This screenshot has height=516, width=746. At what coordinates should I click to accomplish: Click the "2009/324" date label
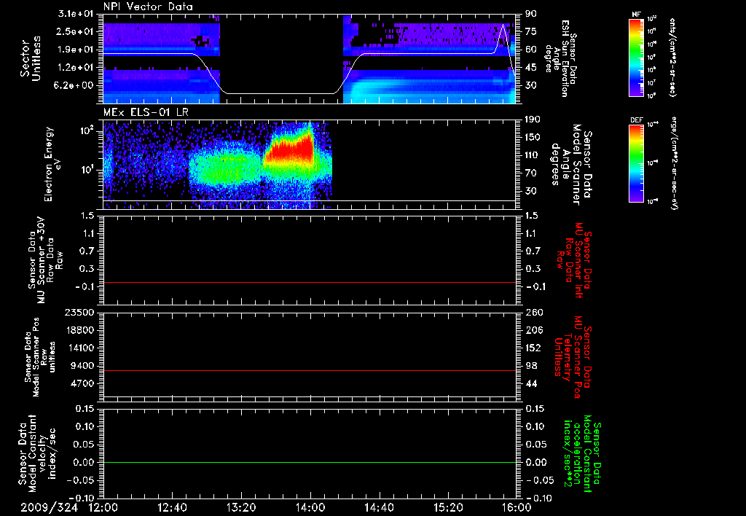click(x=49, y=507)
